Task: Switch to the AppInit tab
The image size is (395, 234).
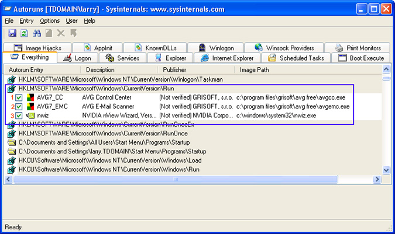Action: [x=98, y=47]
